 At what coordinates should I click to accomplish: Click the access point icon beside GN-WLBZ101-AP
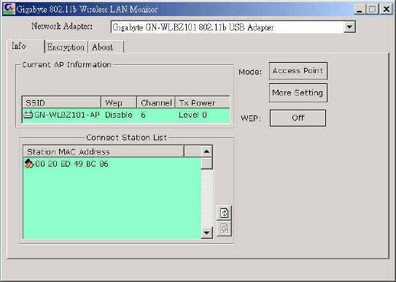click(x=28, y=115)
